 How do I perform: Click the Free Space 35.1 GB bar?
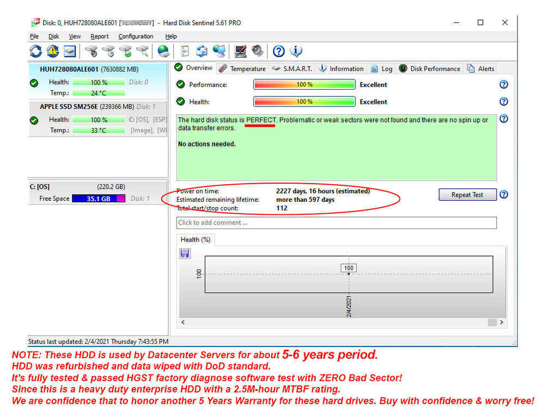pyautogui.click(x=98, y=199)
